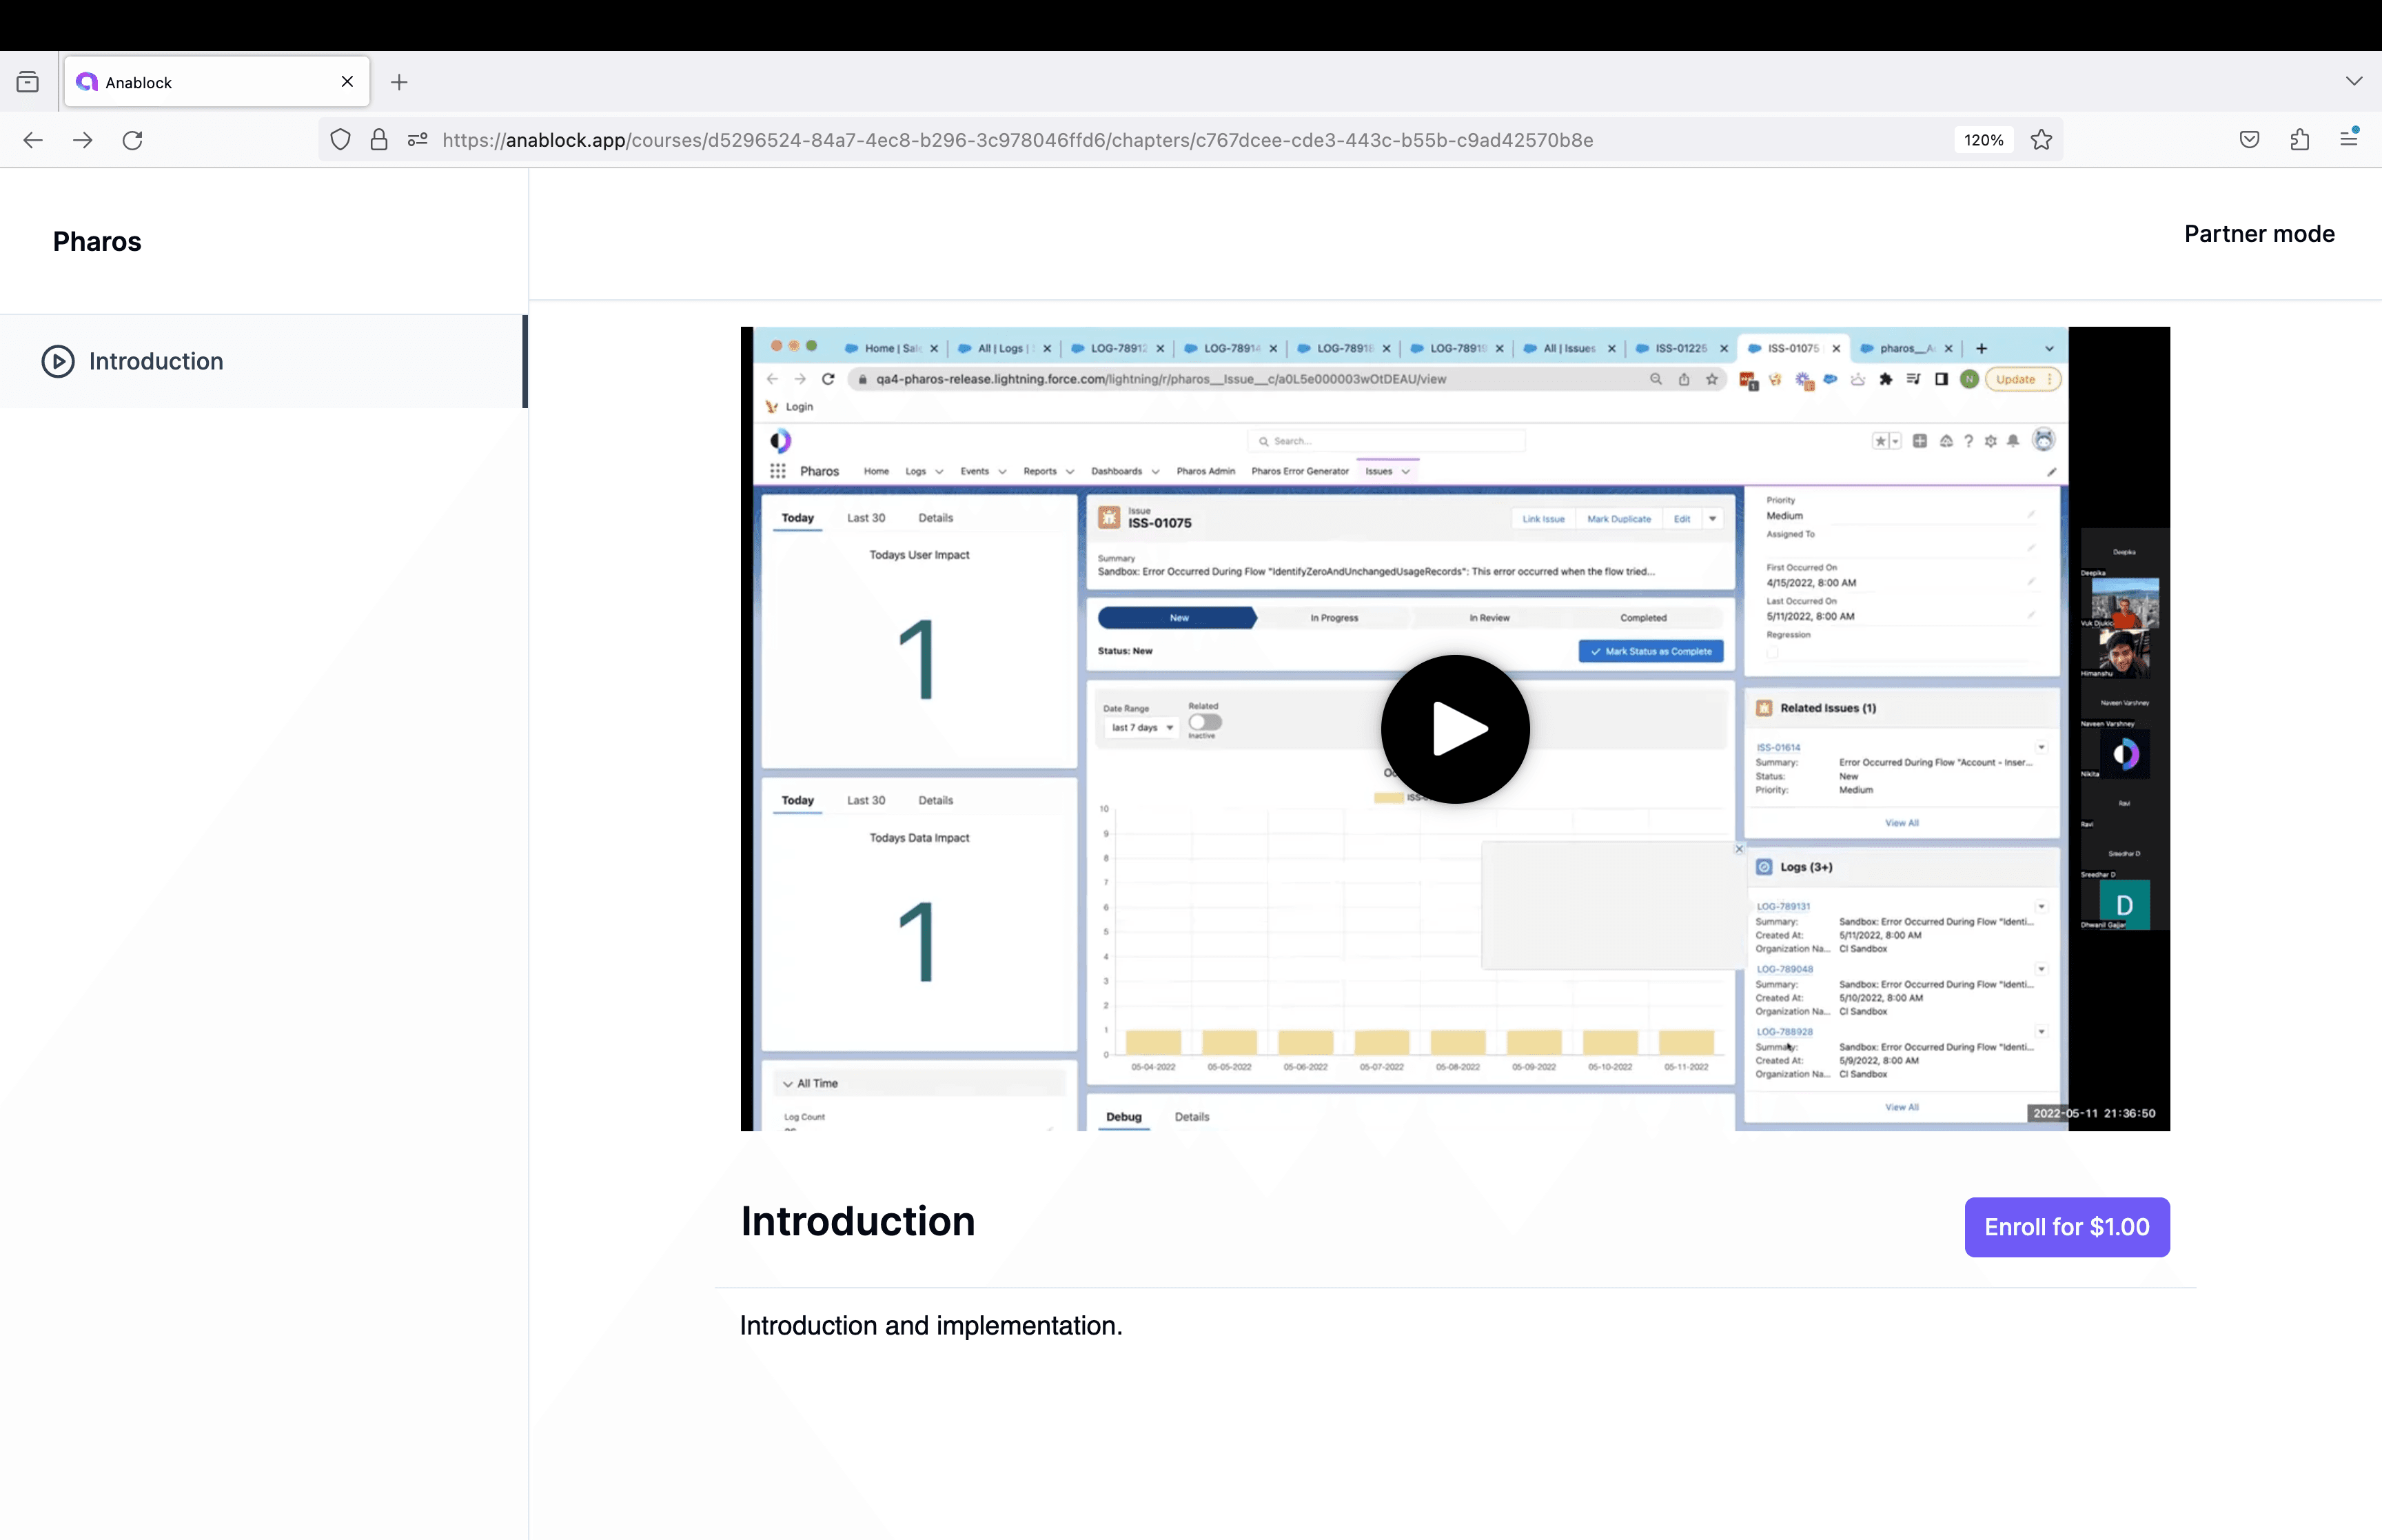Viewport: 2382px width, 1540px height.
Task: Bookmark this page with the star
Action: point(2041,140)
